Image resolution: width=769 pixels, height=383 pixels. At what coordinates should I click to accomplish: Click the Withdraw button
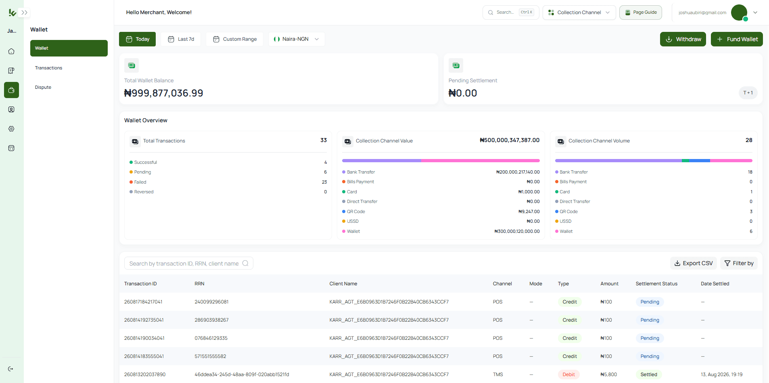pyautogui.click(x=683, y=39)
